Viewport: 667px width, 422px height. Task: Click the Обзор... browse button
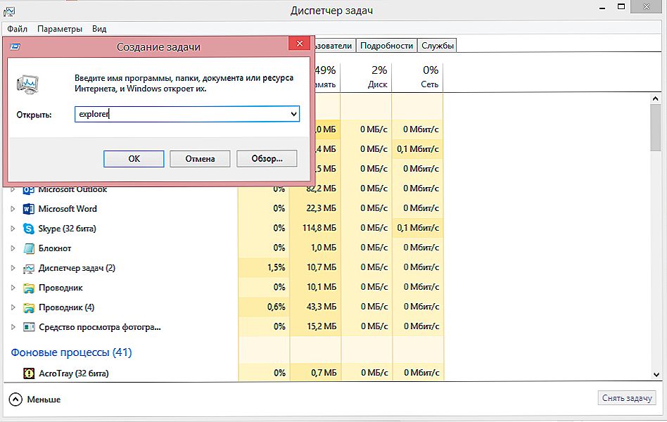267,159
